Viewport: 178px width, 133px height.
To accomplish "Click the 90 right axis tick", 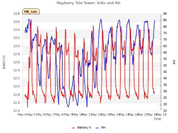I will 165,14.
